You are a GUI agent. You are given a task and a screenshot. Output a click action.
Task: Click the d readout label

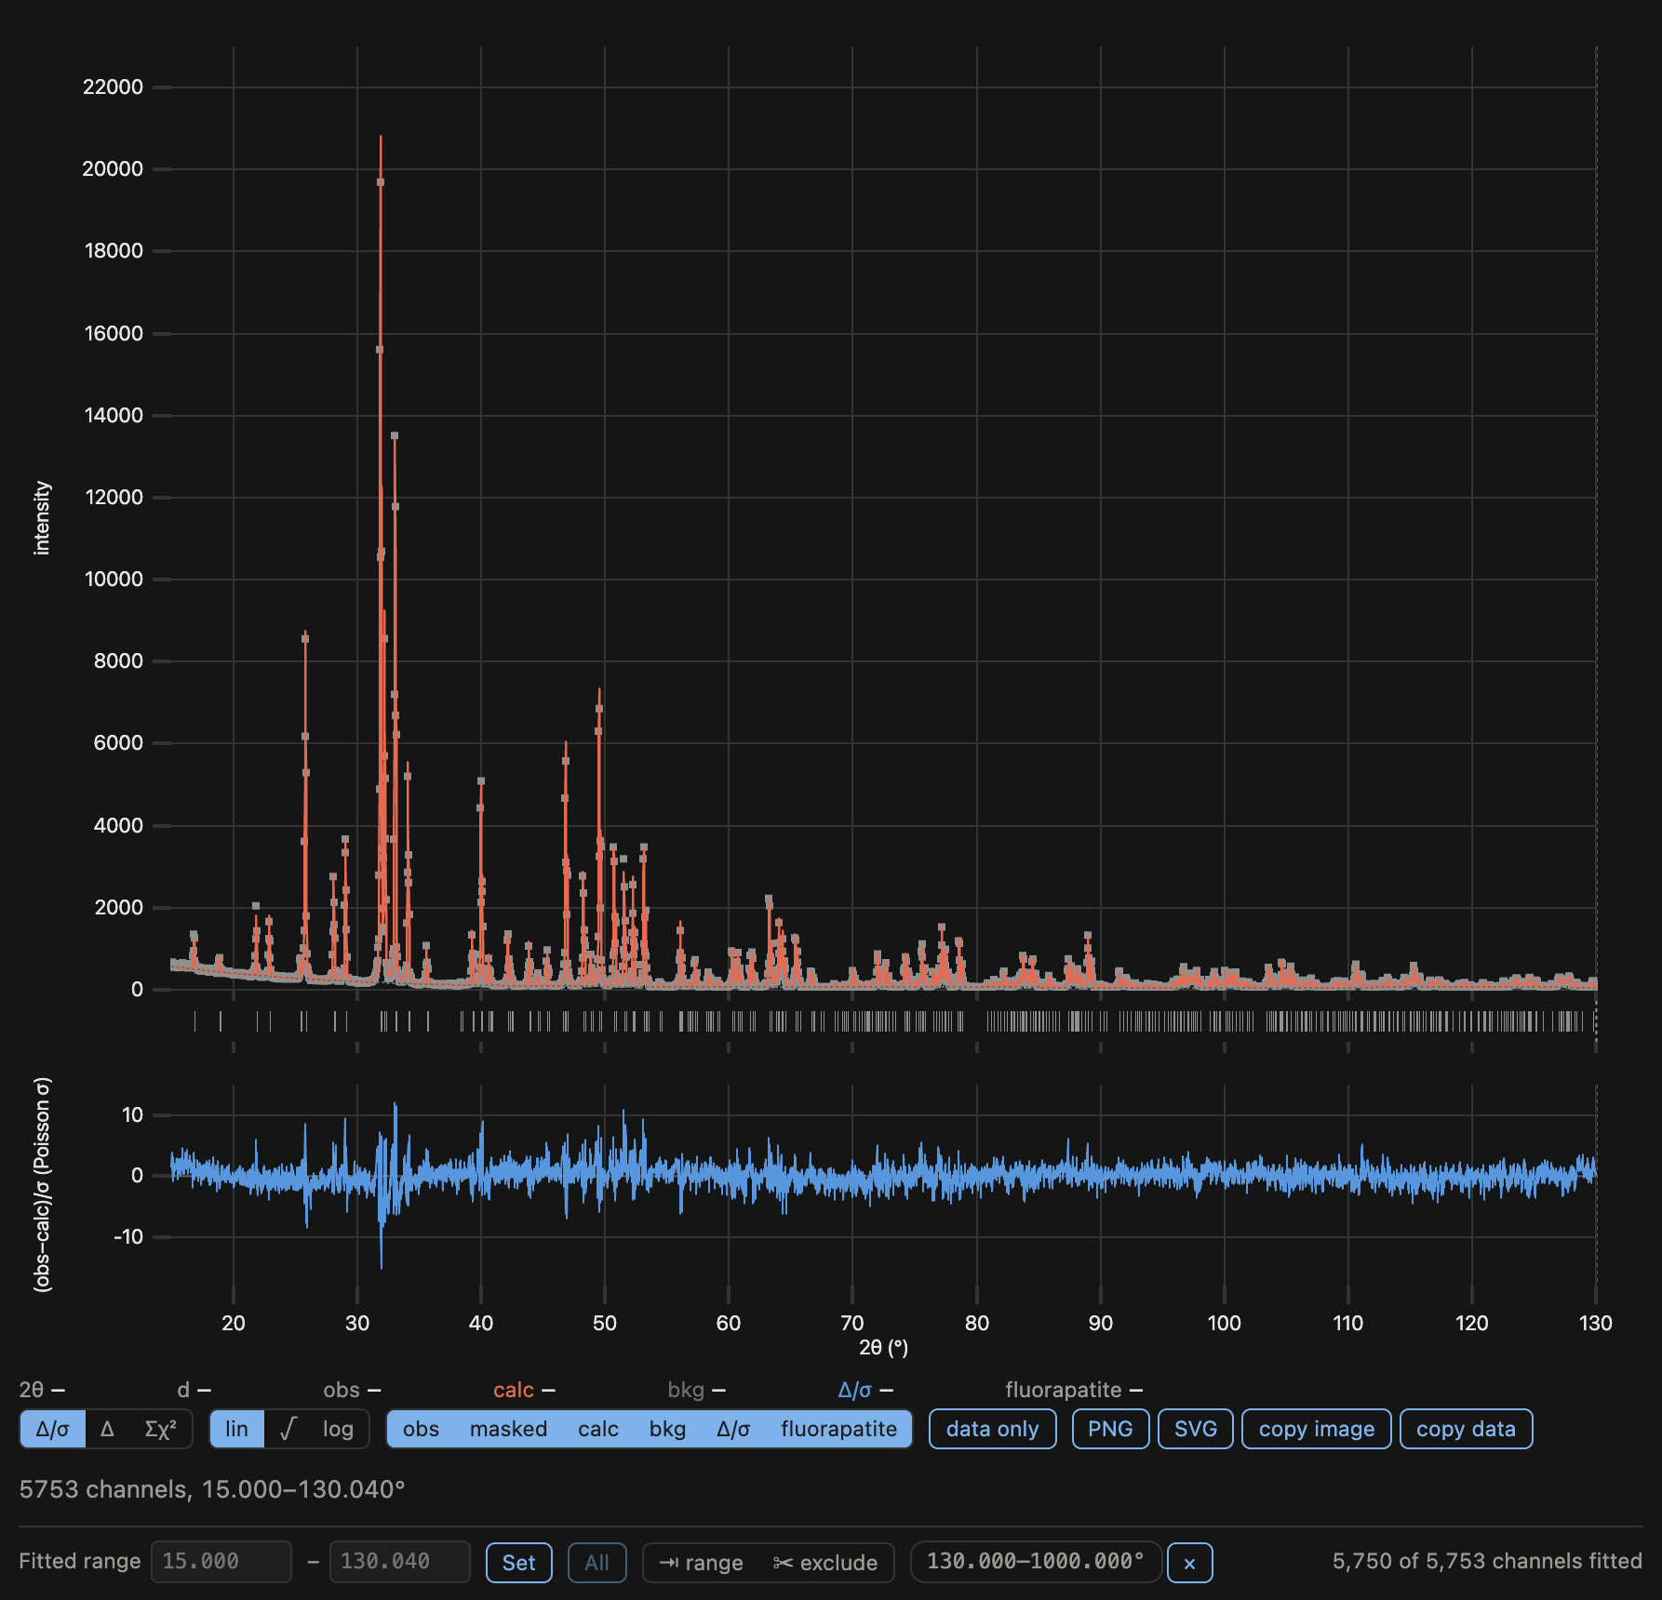pos(183,1390)
